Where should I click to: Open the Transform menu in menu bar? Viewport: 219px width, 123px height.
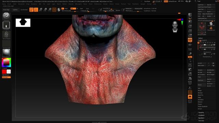click(x=136, y=4)
